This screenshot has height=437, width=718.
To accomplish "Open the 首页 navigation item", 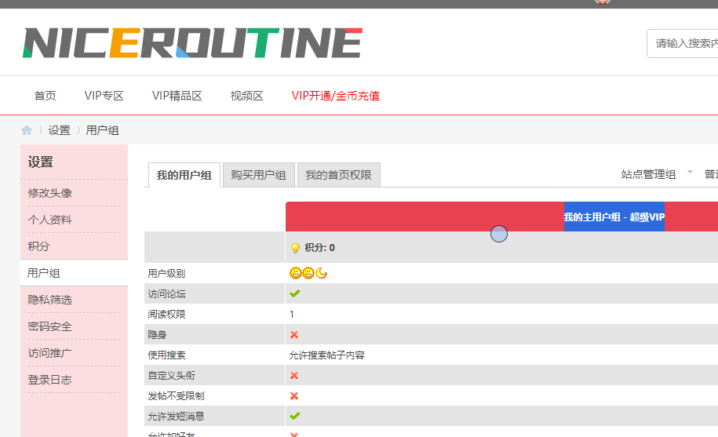I will pos(46,96).
